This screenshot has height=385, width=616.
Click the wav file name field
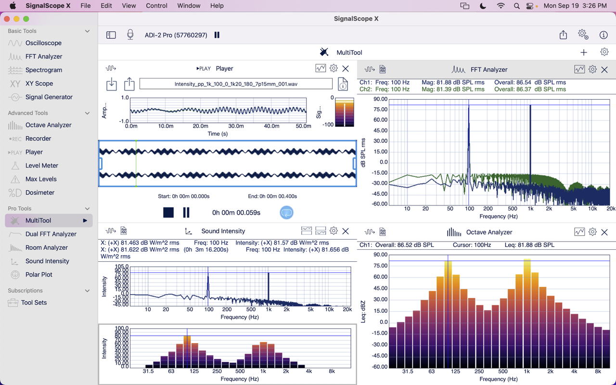click(x=236, y=84)
